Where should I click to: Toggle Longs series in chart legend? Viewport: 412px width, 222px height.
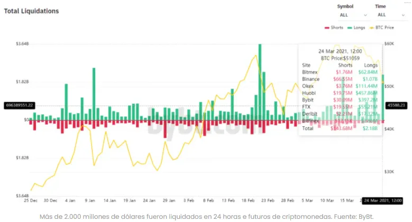point(356,27)
